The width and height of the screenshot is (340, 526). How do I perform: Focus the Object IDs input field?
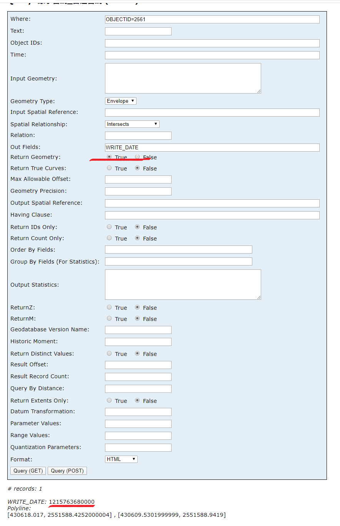pyautogui.click(x=212, y=43)
